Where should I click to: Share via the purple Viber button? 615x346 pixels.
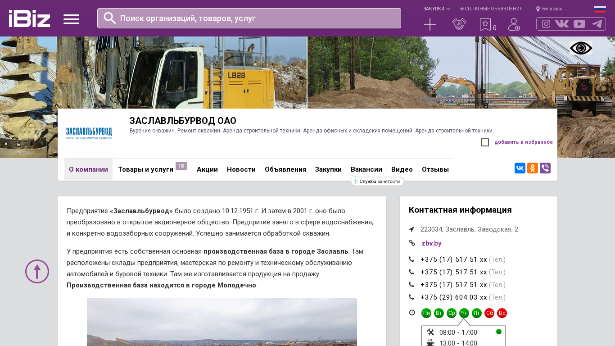coord(545,168)
